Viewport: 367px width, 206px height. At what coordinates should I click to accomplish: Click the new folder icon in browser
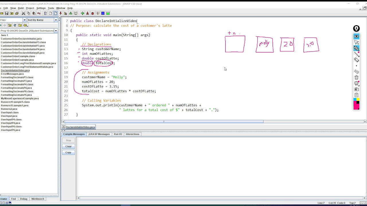tap(20, 25)
